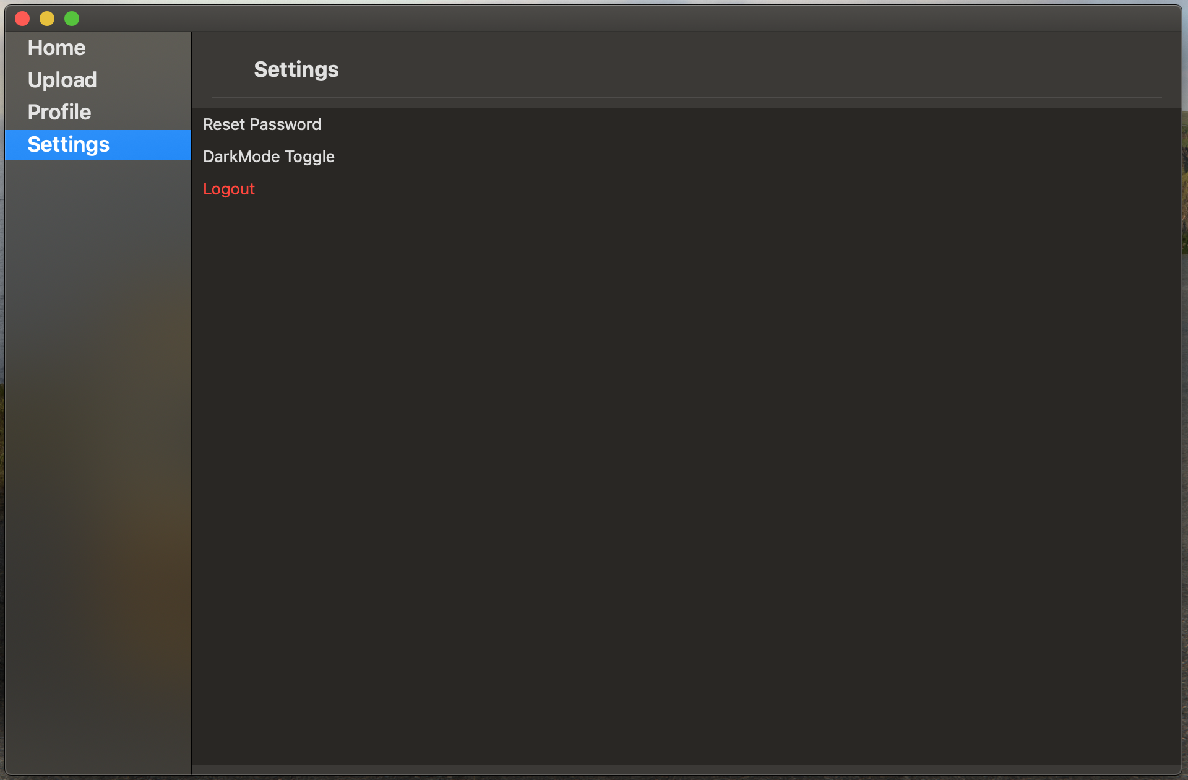Click the Reset Password option
Viewport: 1188px width, 780px height.
[262, 124]
